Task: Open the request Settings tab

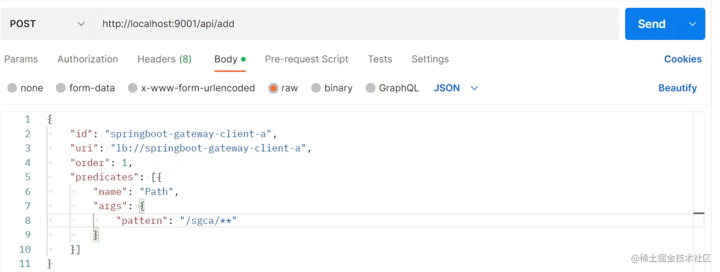Action: tap(430, 59)
